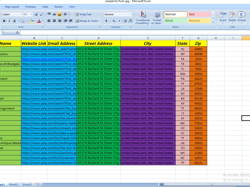Open Sheet2 worksheet tab
The height and width of the screenshot is (187, 250).
[x=13, y=185]
